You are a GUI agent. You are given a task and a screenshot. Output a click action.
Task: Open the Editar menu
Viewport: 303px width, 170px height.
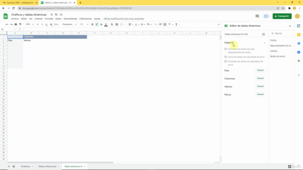(24, 19)
